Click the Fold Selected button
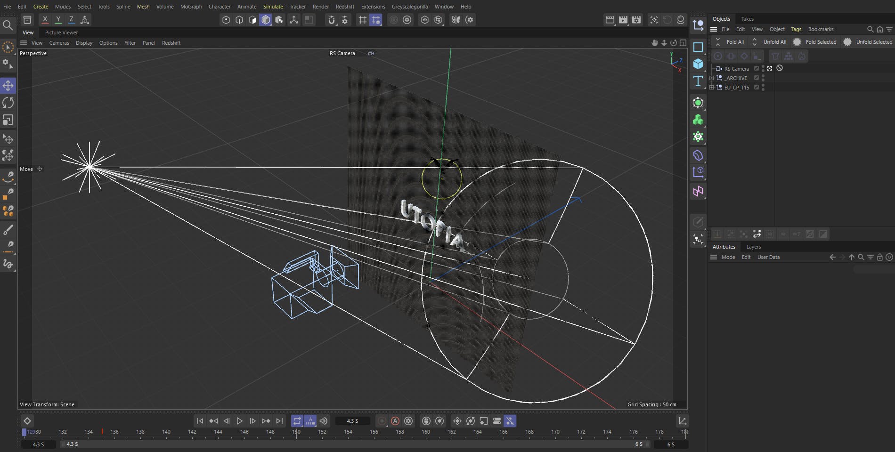This screenshot has height=452, width=895. [821, 42]
